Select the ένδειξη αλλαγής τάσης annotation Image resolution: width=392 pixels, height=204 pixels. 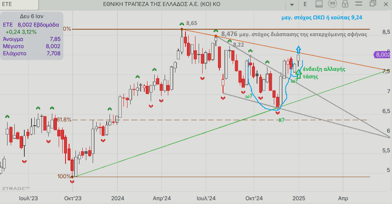coord(324,73)
